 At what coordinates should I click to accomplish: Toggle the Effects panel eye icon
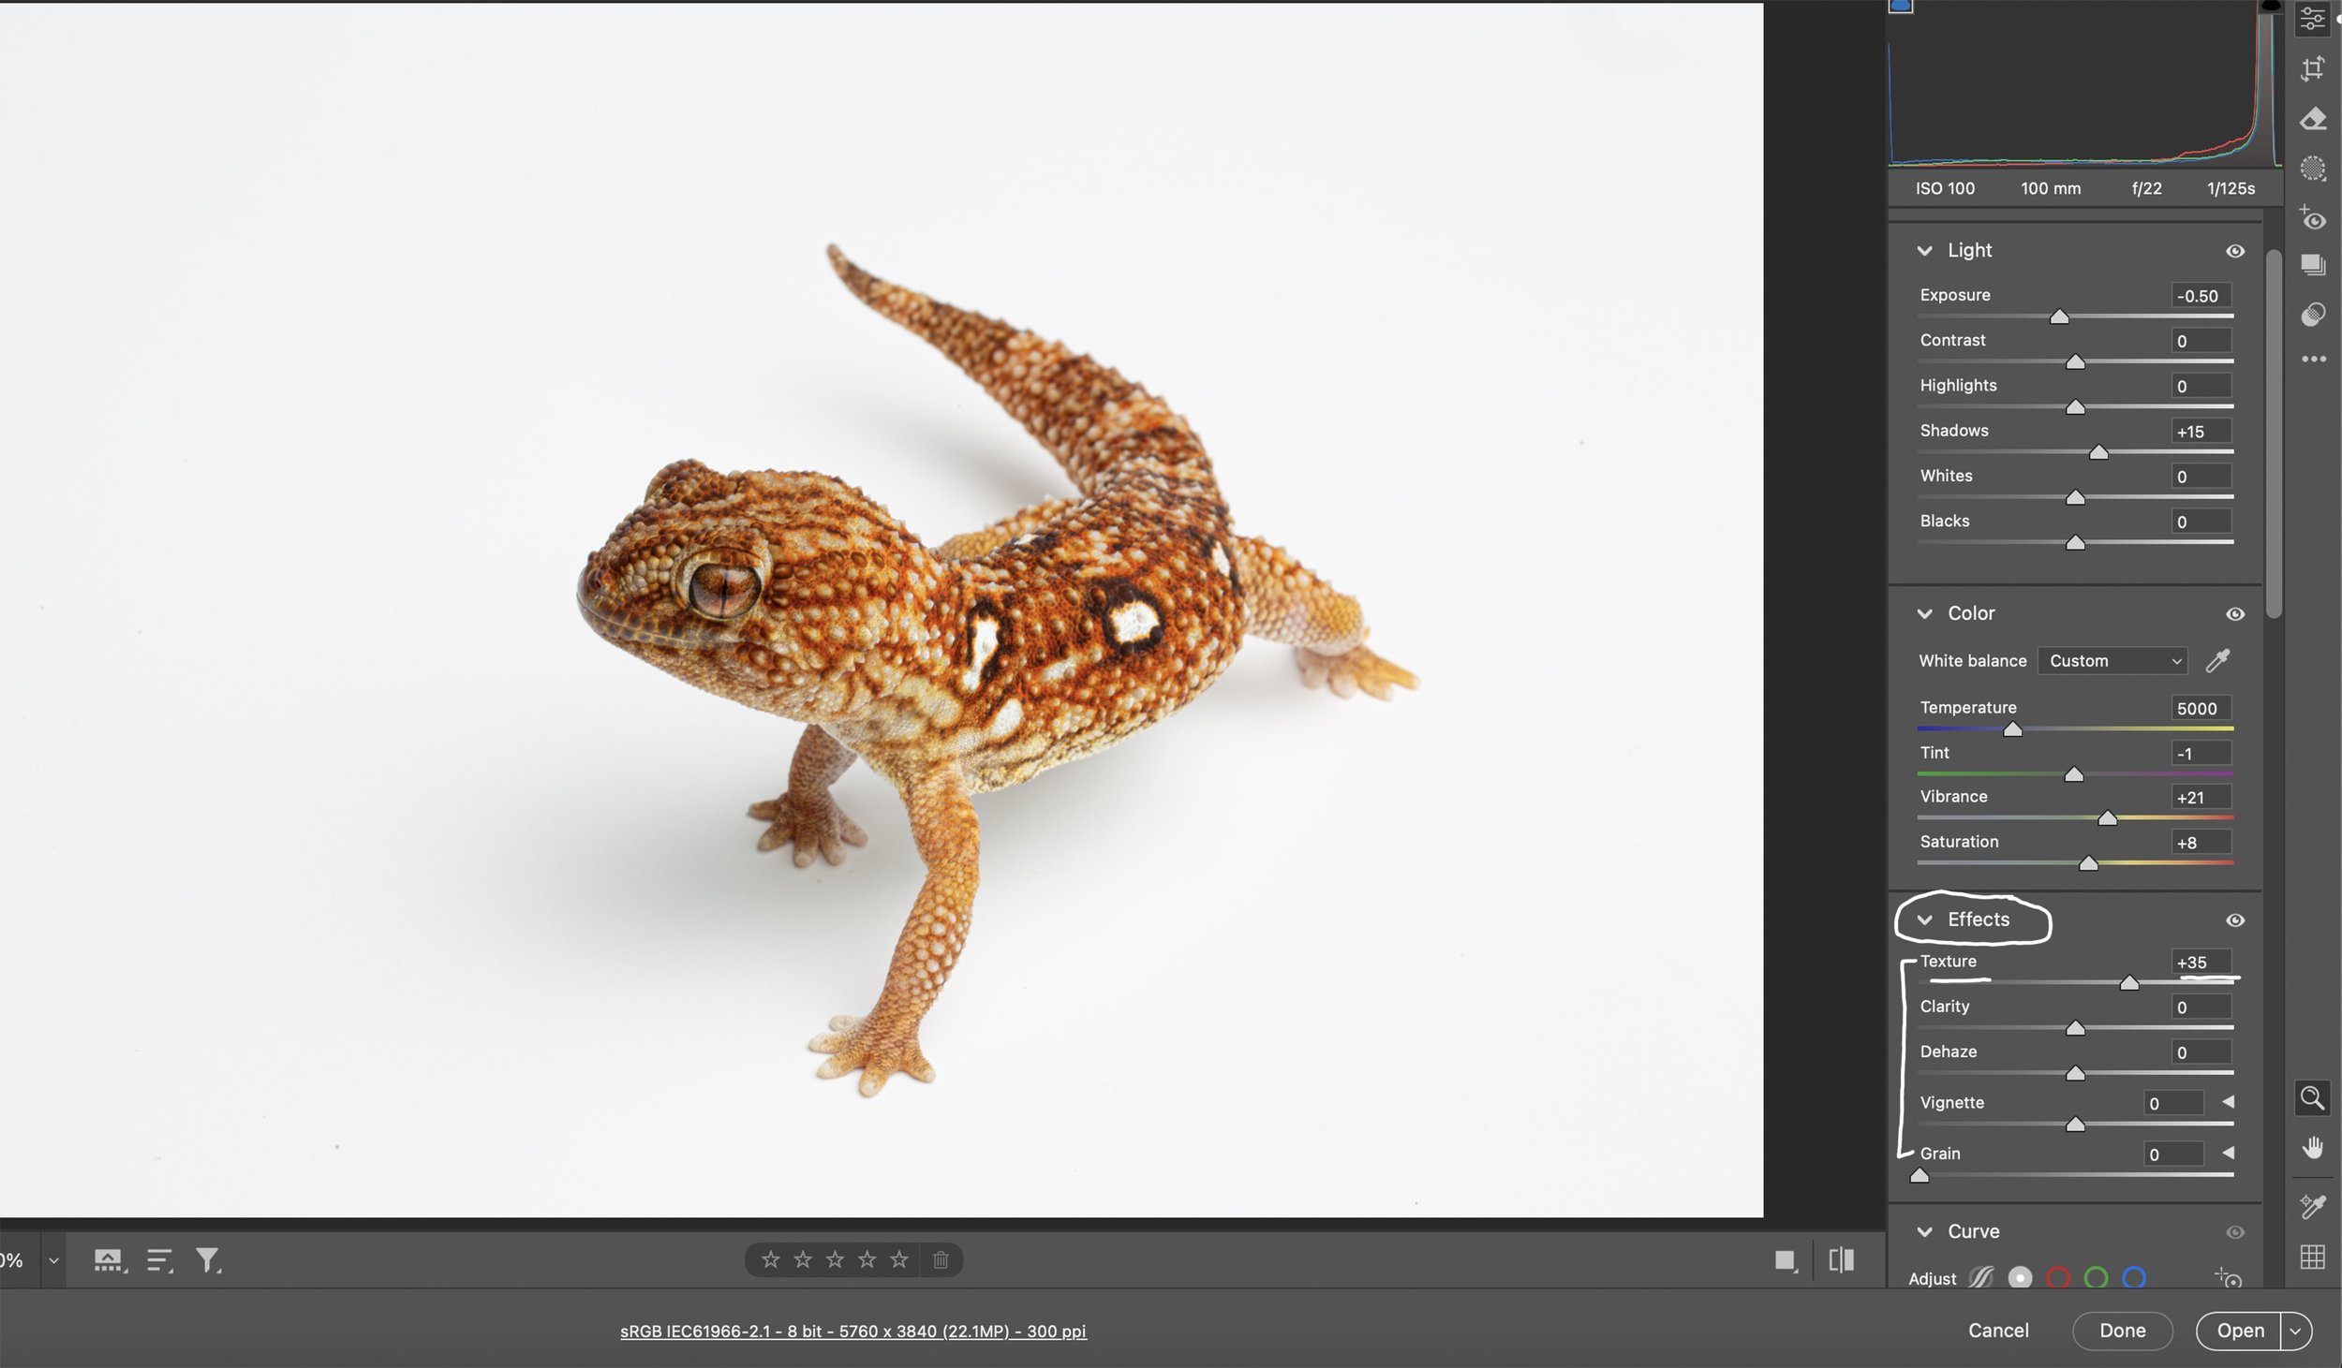2234,920
